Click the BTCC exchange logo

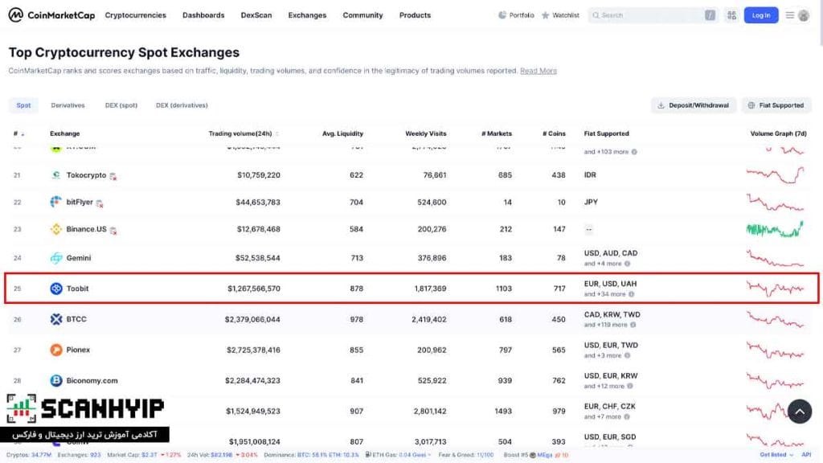[56, 318]
